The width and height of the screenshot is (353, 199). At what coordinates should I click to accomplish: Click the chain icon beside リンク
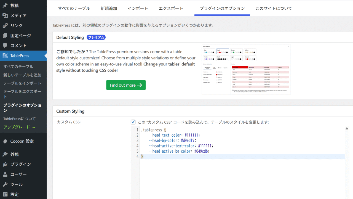(x=5, y=26)
